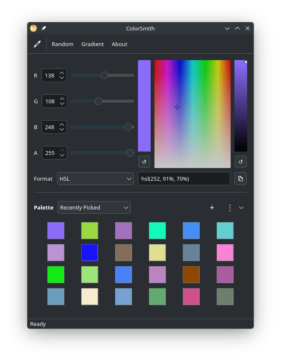281x361 pixels.
Task: Select the pure blue swatch in second row
Action: click(x=90, y=253)
